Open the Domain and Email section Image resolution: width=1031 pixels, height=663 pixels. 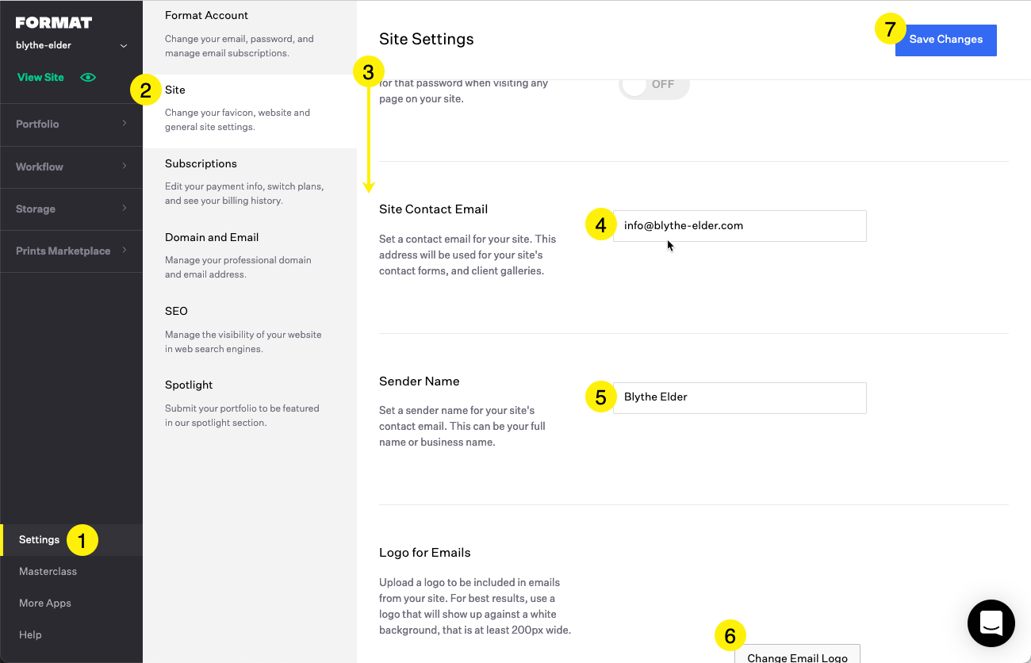(x=250, y=259)
